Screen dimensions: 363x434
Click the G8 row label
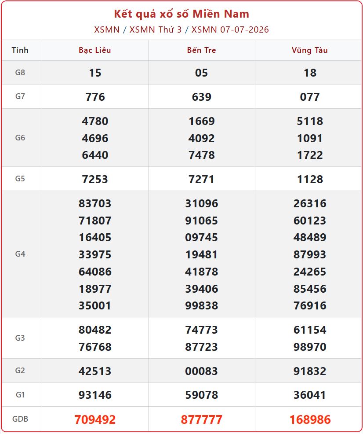20,73
